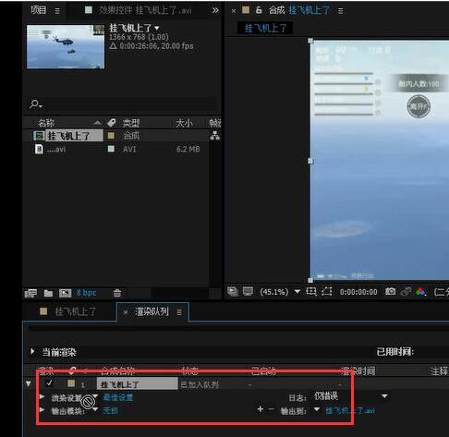
Task: Click the 6.2 MB size cell
Action: 188,150
